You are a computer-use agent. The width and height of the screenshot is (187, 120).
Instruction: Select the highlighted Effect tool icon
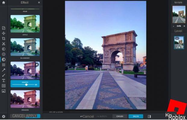tap(4, 59)
